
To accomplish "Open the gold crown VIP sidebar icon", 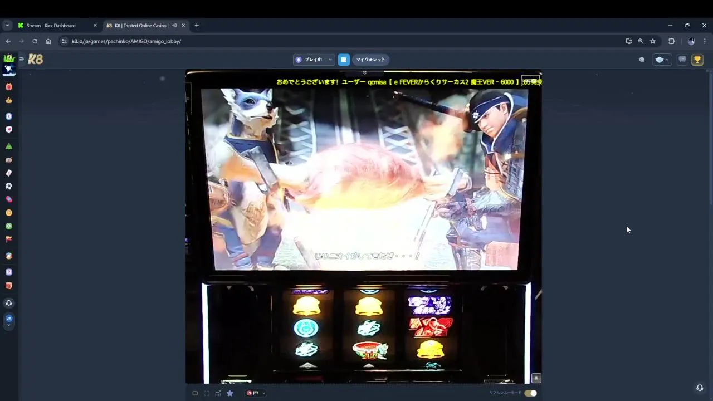I will point(9,100).
